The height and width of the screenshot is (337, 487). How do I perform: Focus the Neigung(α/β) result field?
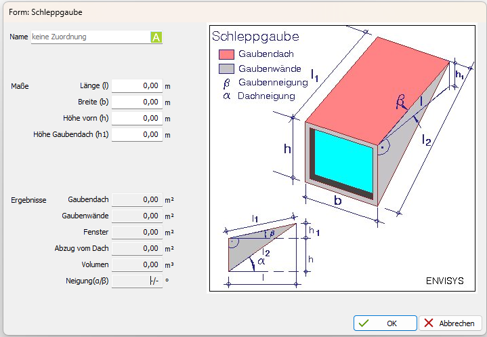click(137, 281)
